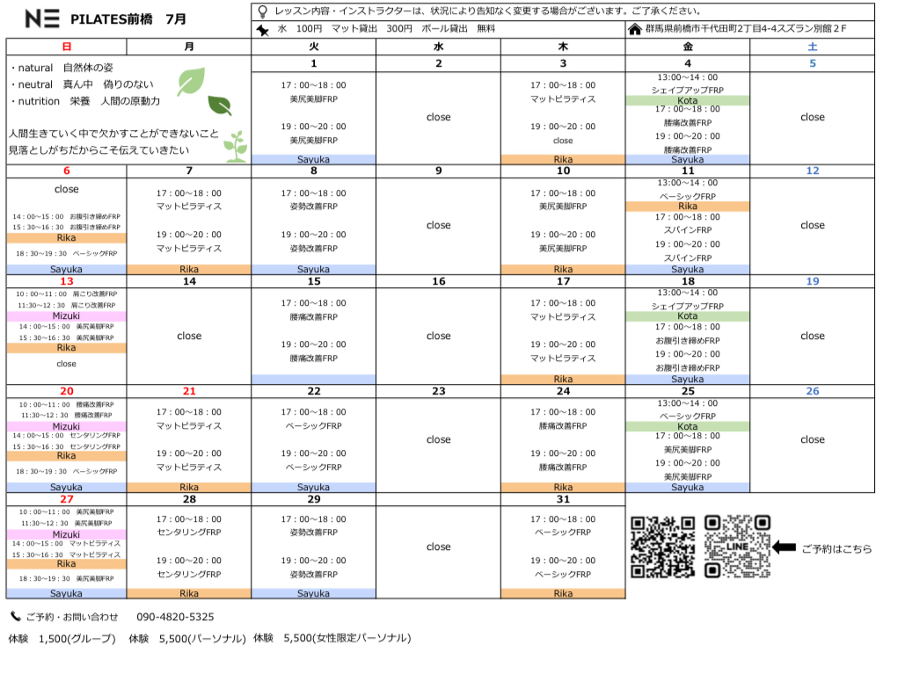Open the QR code without the LINE logo

click(662, 547)
